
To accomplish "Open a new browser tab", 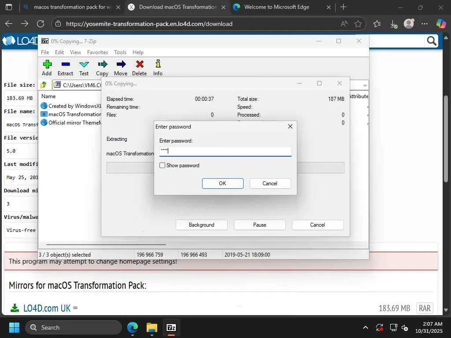I will (343, 7).
